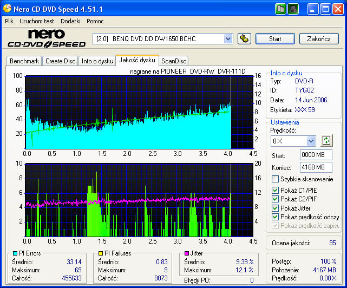This screenshot has width=347, height=288.
Task: Click the save floppy disk icon in the title bar
Action: (293, 9)
